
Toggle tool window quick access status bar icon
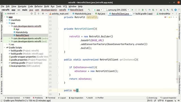click(2, 101)
